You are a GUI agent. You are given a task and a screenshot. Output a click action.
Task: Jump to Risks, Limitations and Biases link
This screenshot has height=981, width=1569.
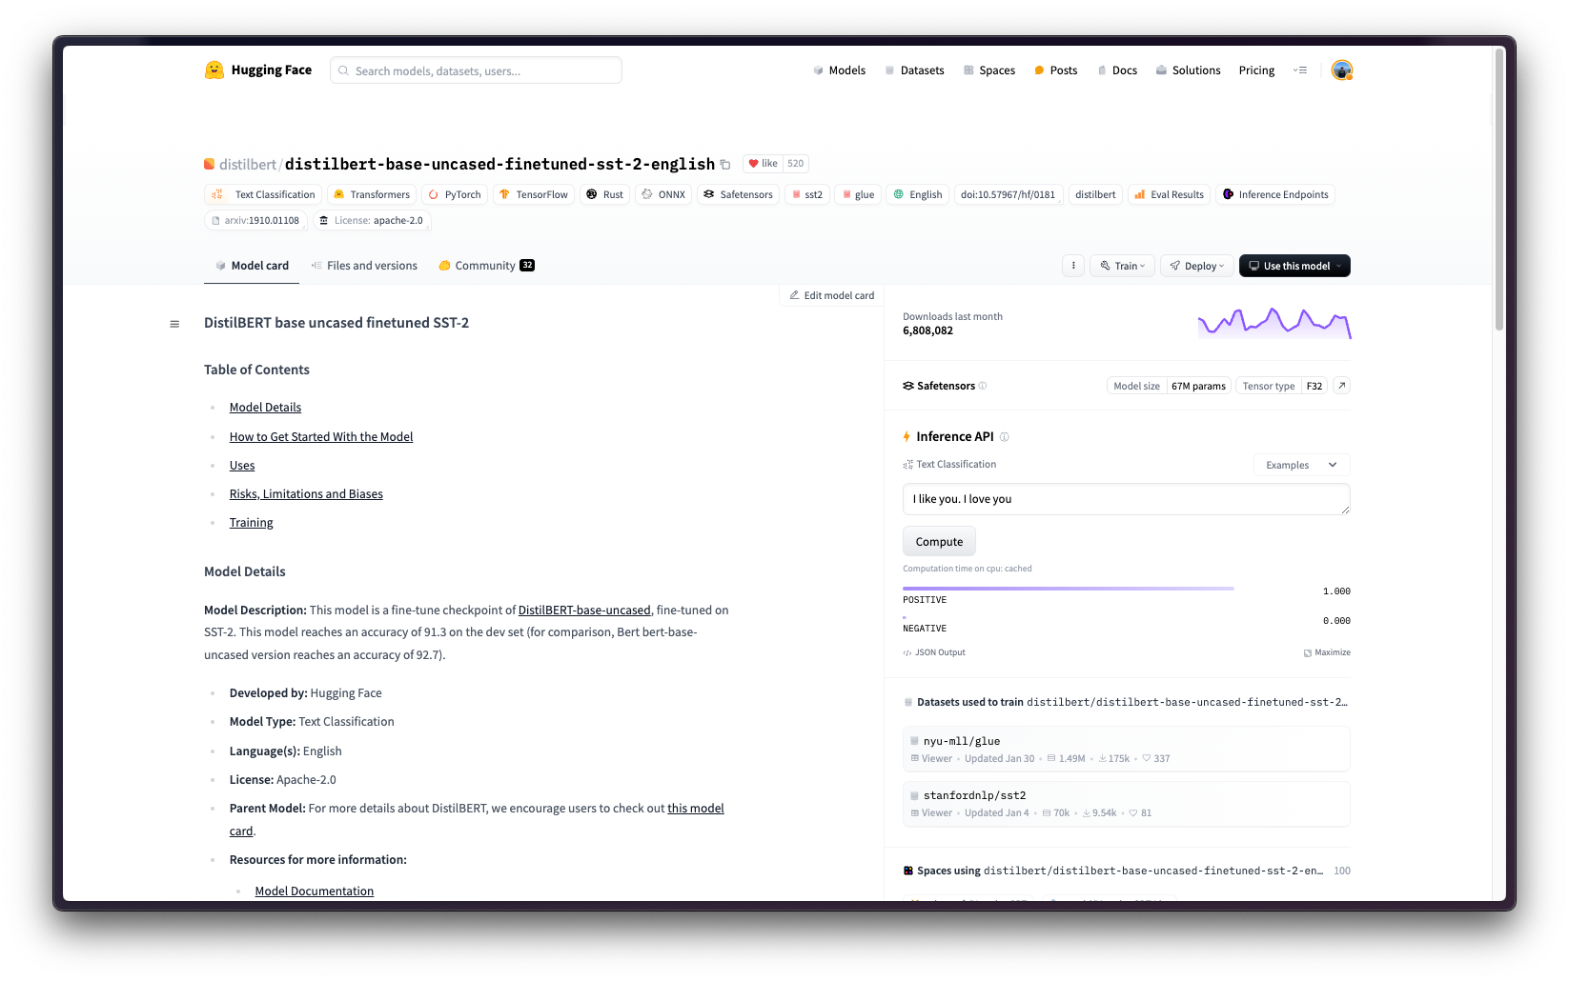306,494
